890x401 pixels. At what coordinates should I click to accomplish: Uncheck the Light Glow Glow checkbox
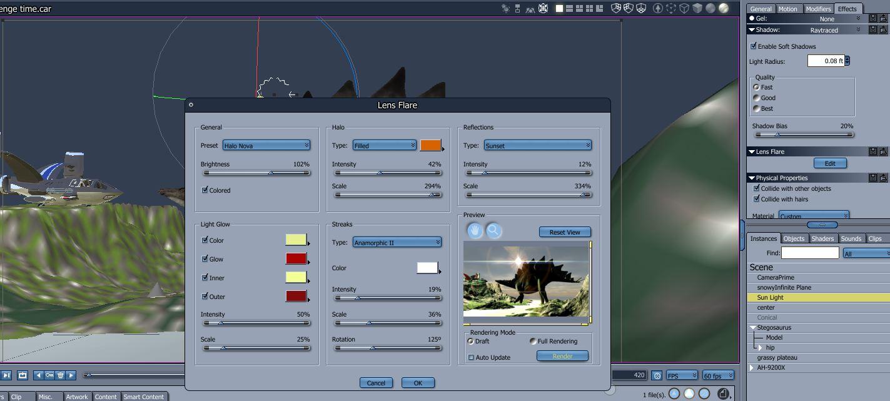click(x=205, y=258)
